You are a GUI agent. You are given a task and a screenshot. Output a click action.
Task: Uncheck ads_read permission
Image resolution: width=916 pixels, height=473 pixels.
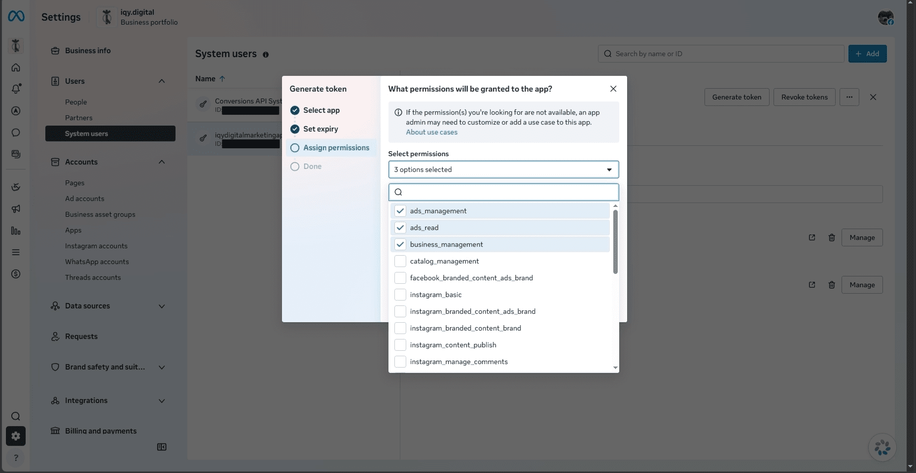click(x=400, y=228)
